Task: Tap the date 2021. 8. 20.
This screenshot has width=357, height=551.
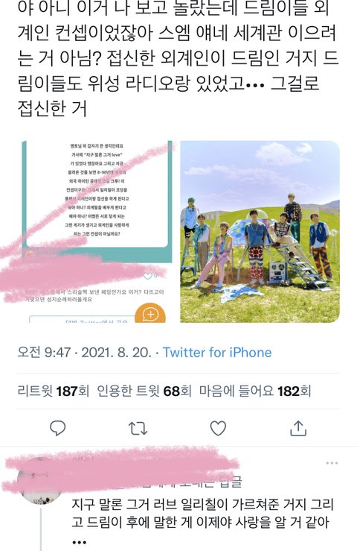Action: click(x=117, y=352)
